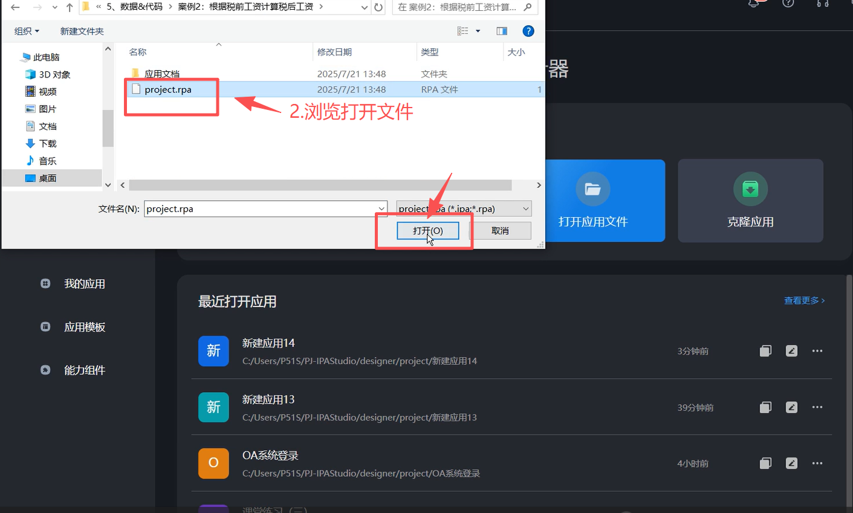Select 3D 对象 in navigation tree
This screenshot has height=513, width=853.
(48, 74)
